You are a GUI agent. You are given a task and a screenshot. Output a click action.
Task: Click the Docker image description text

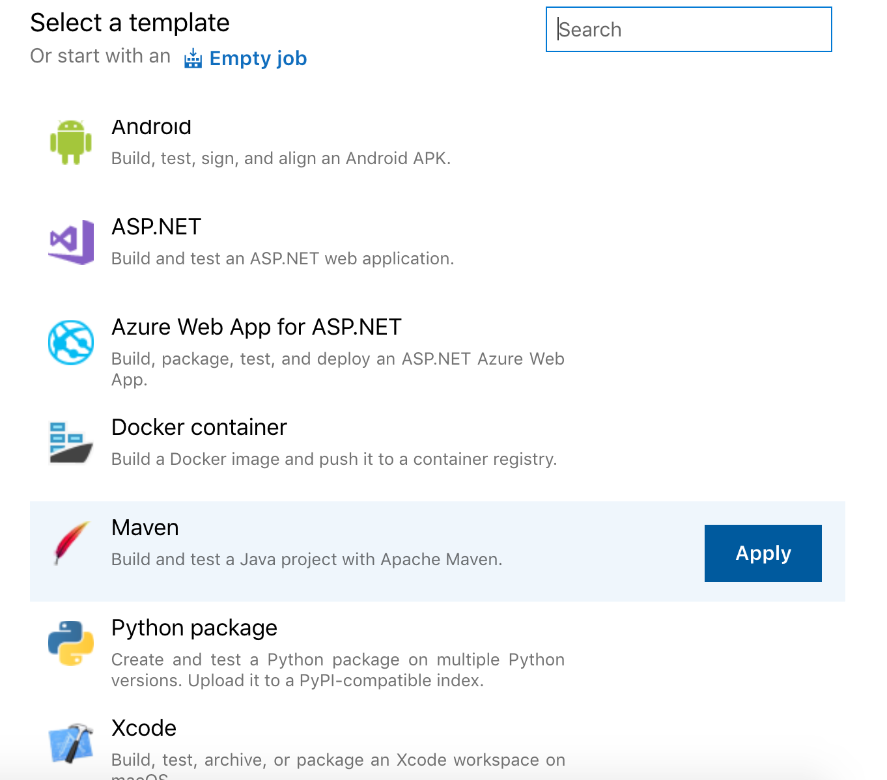tap(334, 459)
